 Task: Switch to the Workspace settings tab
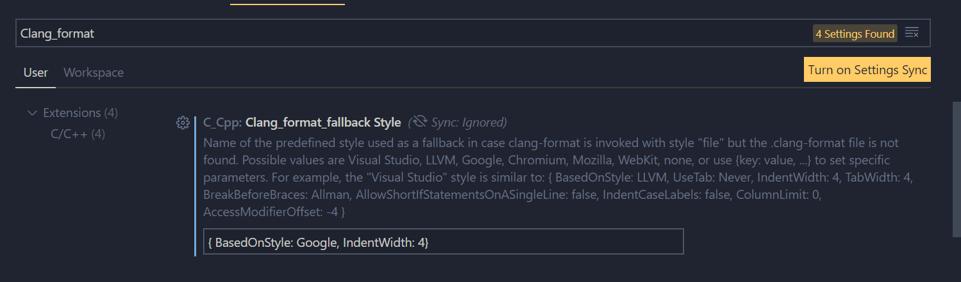click(x=94, y=72)
